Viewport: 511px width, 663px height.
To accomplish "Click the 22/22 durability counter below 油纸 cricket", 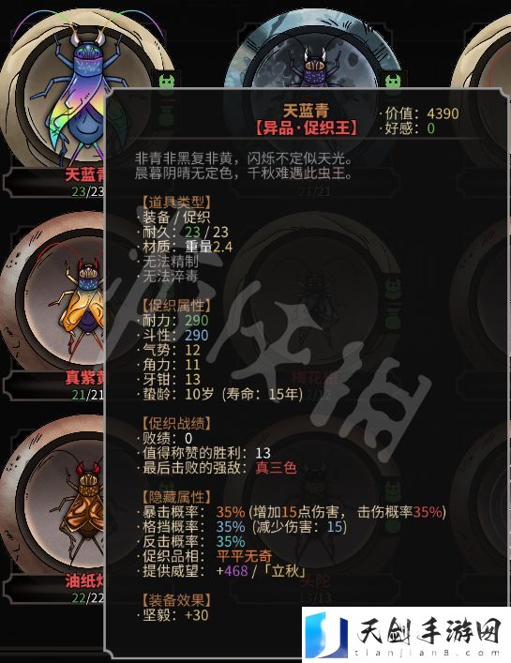I will click(87, 598).
